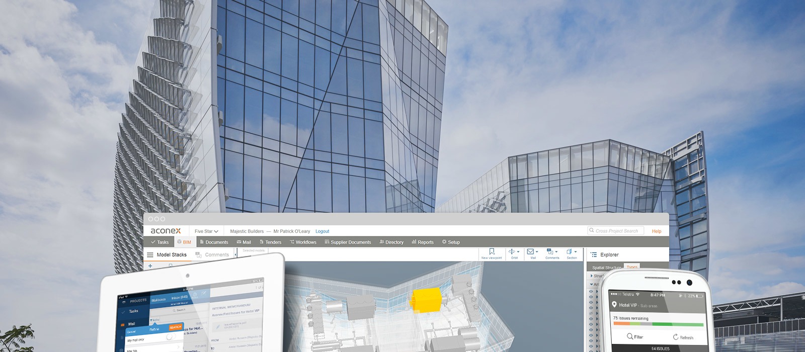Tap the Mailboxes button on the tablet
The height and width of the screenshot is (352, 805).
pos(158,300)
